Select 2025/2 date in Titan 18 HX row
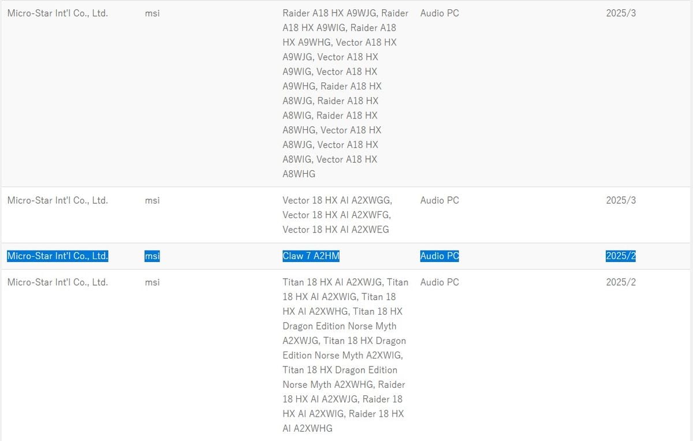This screenshot has height=441, width=693. pos(620,282)
